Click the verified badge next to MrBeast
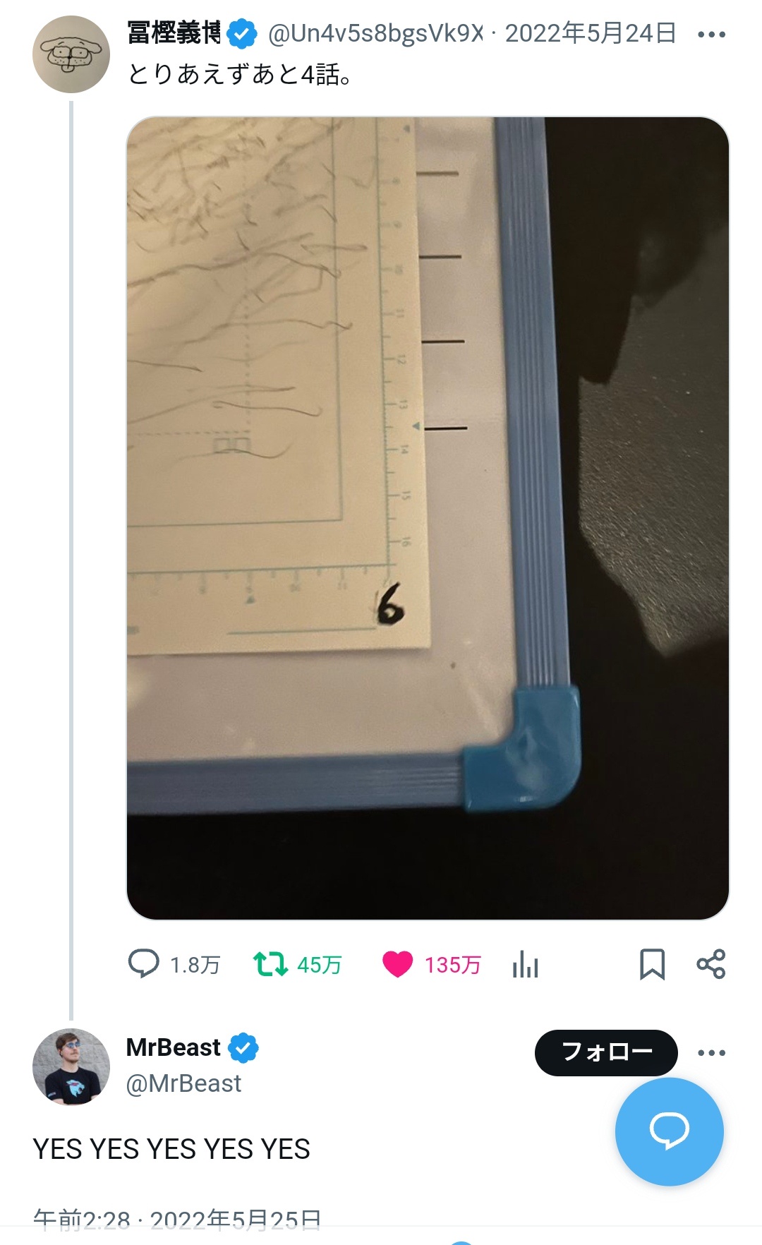The width and height of the screenshot is (762, 1245). (x=244, y=1048)
